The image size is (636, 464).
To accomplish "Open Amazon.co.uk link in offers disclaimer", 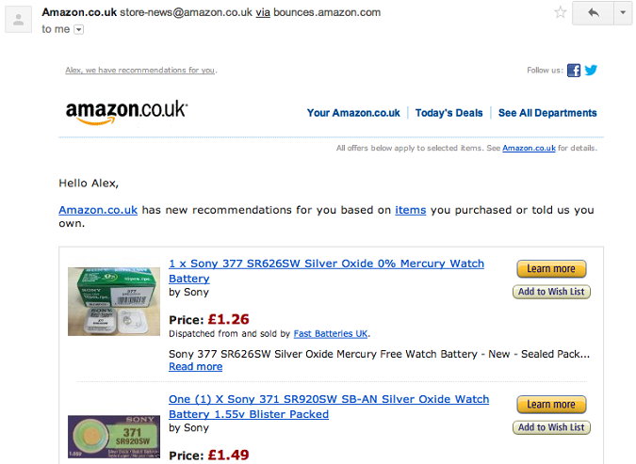I will coord(529,148).
